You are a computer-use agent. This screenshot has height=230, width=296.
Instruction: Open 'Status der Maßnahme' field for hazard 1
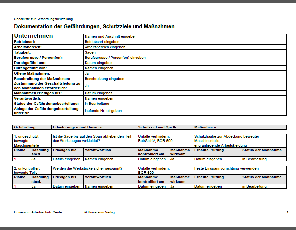coord(264,159)
